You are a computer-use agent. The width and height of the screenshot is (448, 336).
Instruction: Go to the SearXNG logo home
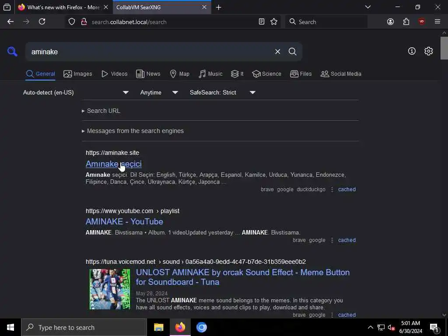click(12, 52)
